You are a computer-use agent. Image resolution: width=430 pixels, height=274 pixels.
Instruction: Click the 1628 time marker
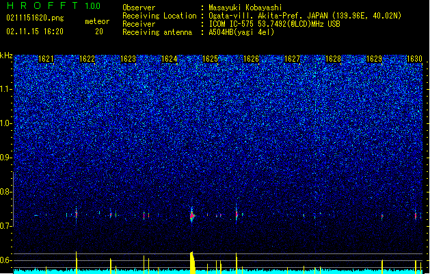pyautogui.click(x=333, y=59)
